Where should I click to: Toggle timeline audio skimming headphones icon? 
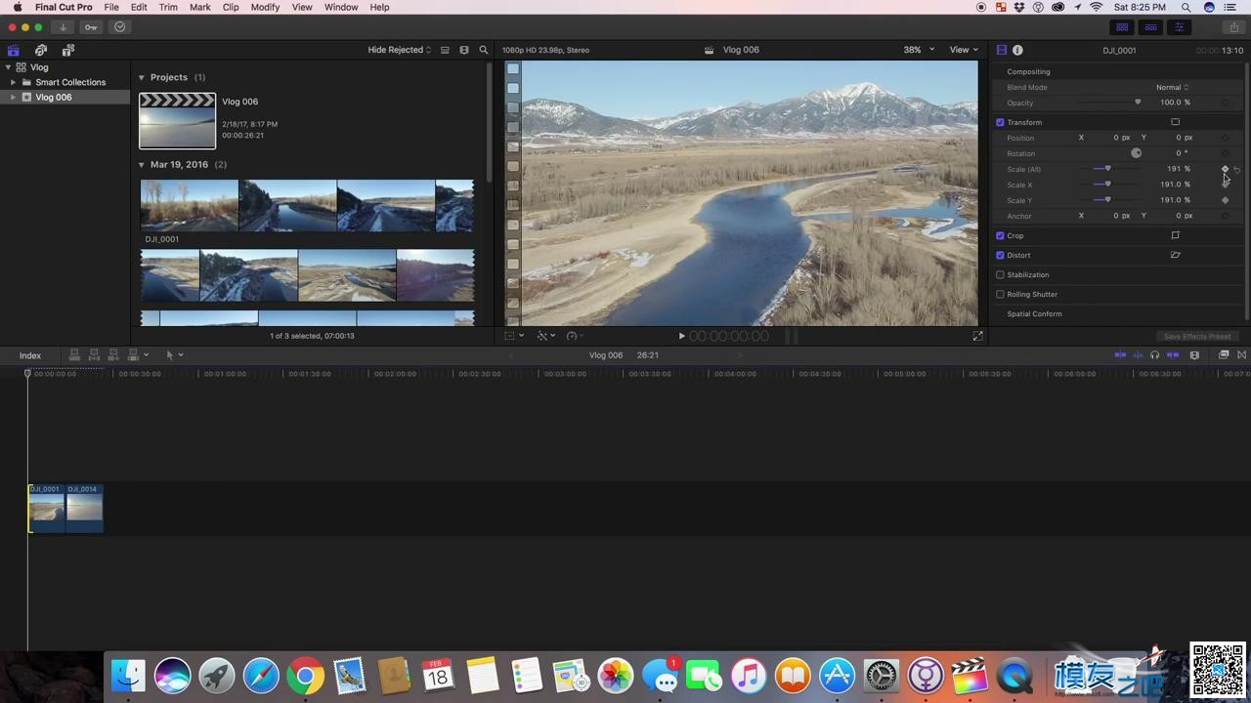(x=1155, y=355)
